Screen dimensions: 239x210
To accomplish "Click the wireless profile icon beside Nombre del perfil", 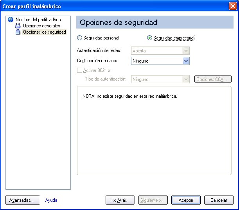I will click(x=11, y=20).
